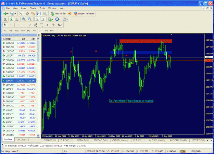The image size is (214, 154).
Task: Switch timeframe to MN monthly
Action: tap(52, 30)
